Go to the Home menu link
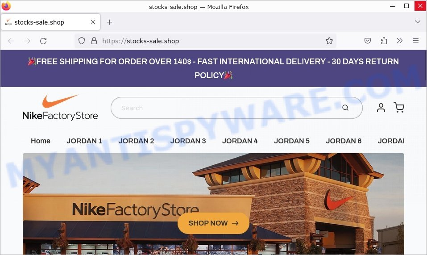This screenshot has height=255, width=427. pos(41,141)
